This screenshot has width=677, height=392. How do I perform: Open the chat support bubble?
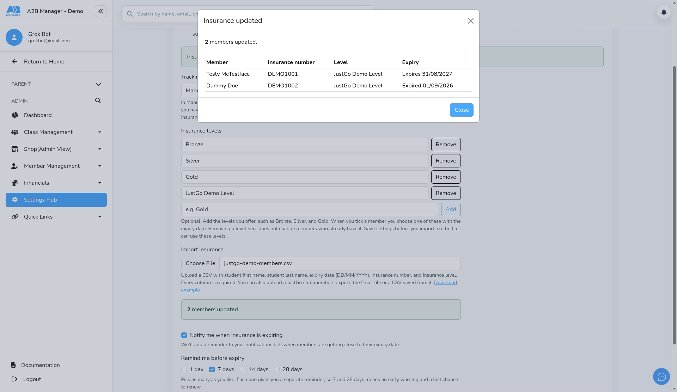tap(661, 377)
